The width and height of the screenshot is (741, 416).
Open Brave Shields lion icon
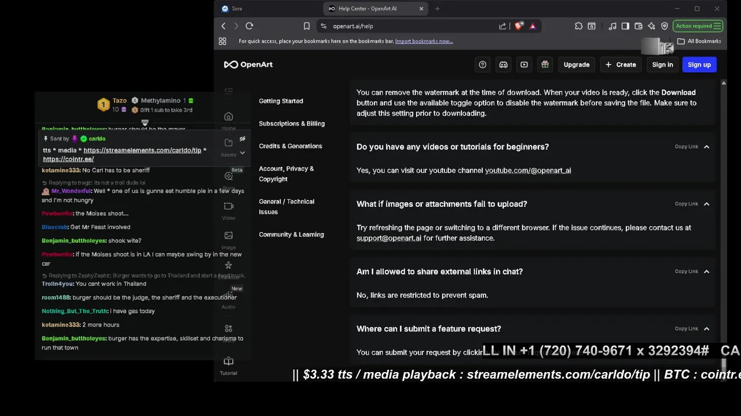(519, 26)
